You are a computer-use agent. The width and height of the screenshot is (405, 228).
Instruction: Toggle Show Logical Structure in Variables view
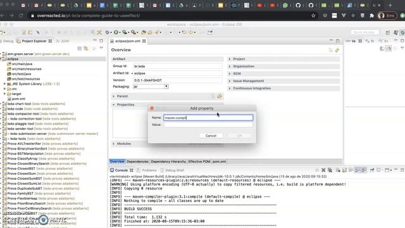pos(389,48)
